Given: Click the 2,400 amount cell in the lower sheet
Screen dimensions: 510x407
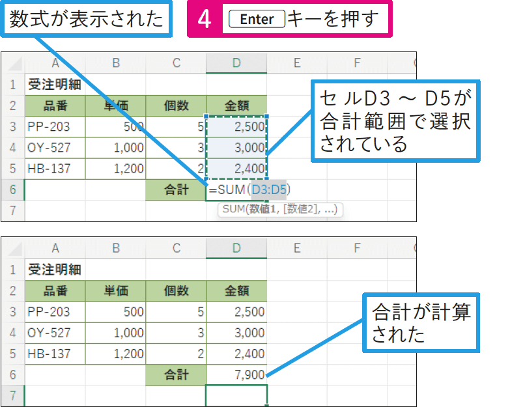Looking at the screenshot, I should coord(236,354).
